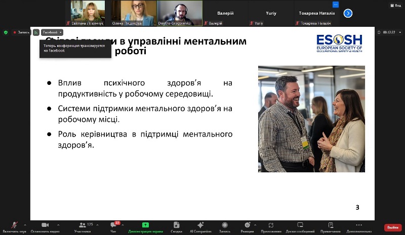The width and height of the screenshot is (405, 235).
Task: Open Notes (Примечания) icon
Action: (331, 225)
